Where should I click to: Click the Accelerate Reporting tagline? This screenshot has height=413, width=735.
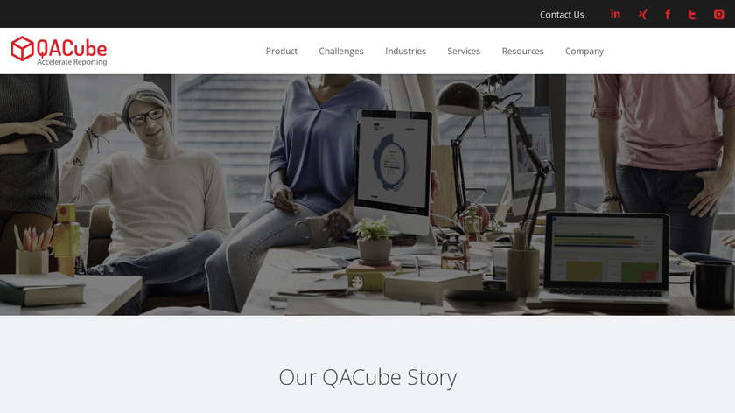click(72, 62)
